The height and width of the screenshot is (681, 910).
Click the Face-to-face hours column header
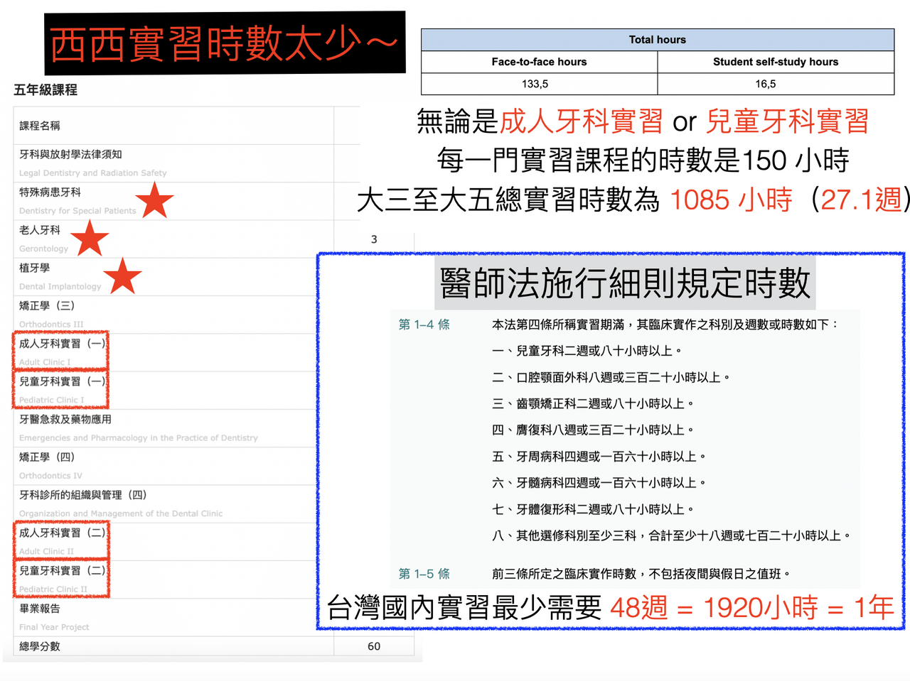539,62
